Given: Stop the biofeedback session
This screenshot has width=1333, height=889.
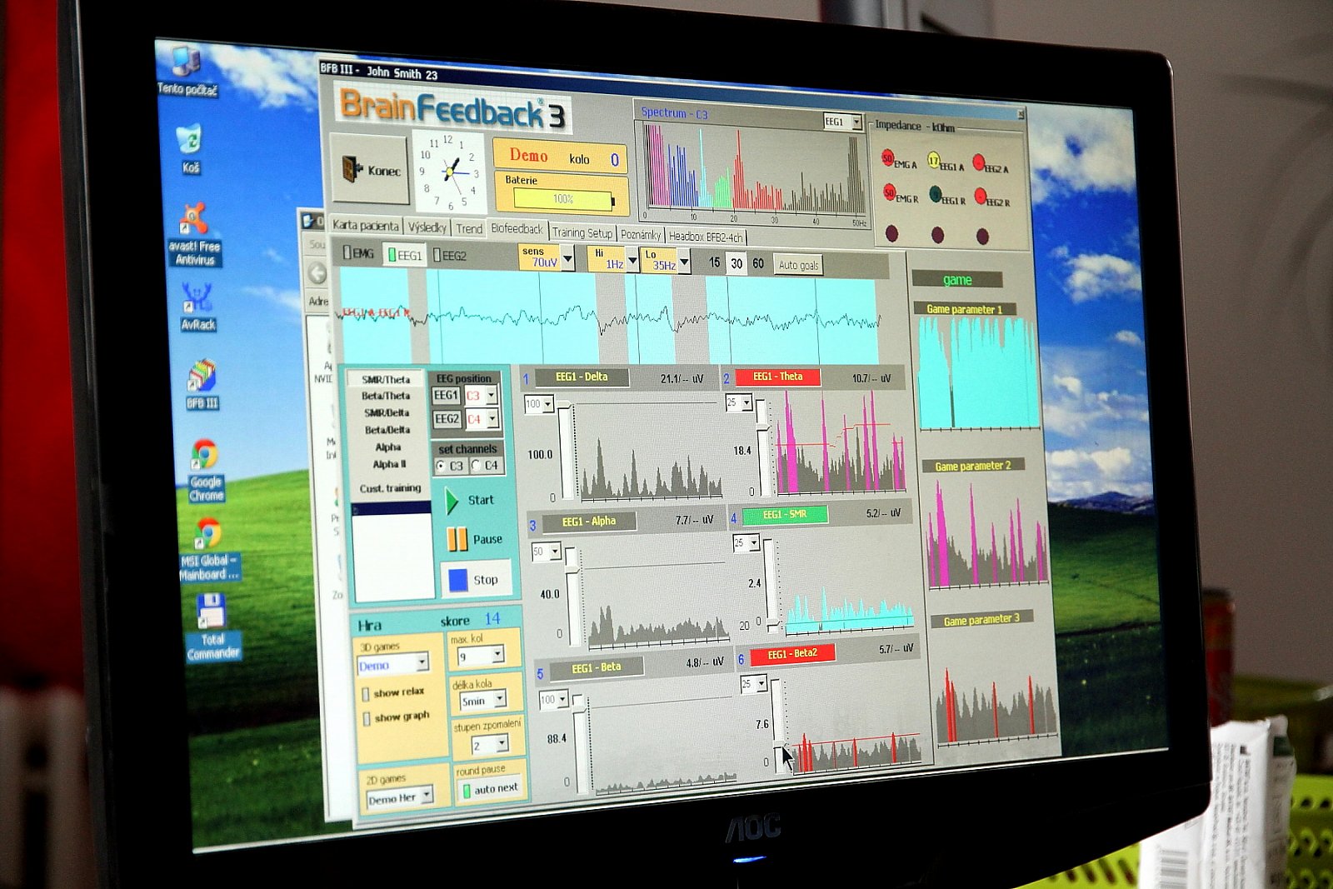Looking at the screenshot, I should (x=474, y=579).
